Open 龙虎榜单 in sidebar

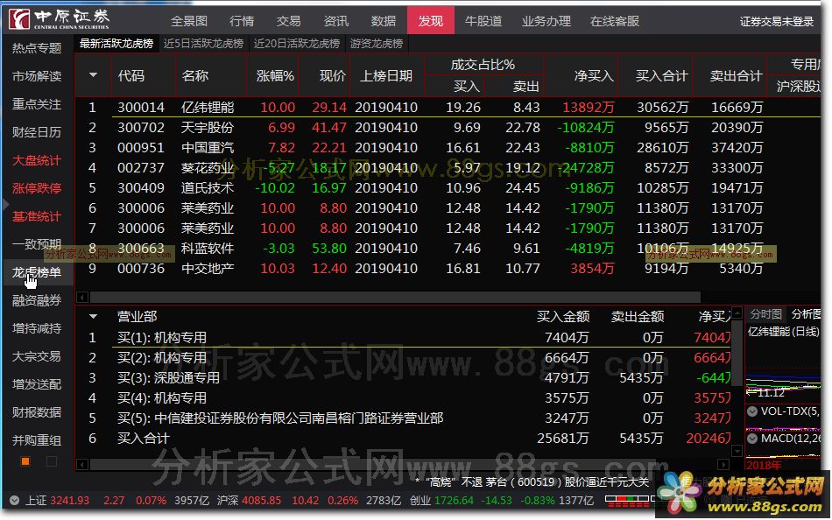pos(37,272)
